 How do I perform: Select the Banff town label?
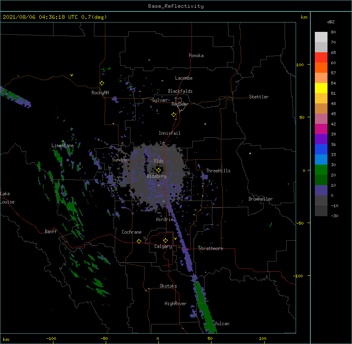pos(51,232)
